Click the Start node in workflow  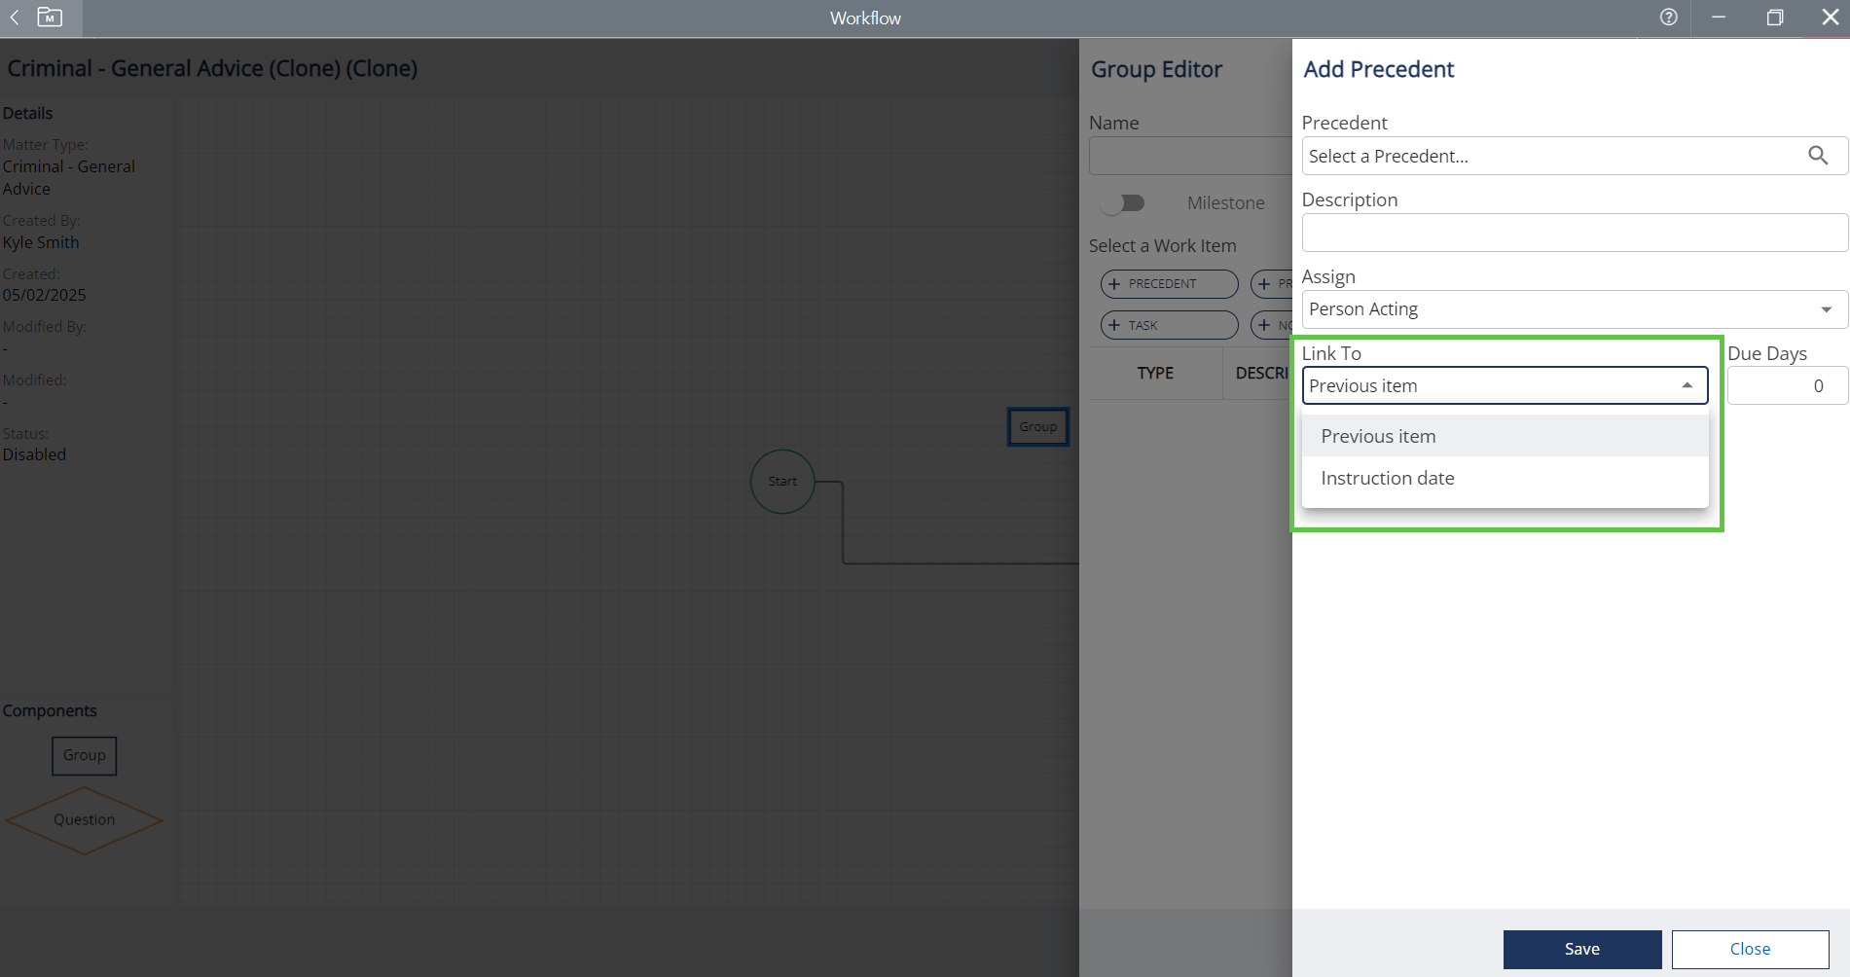(782, 482)
